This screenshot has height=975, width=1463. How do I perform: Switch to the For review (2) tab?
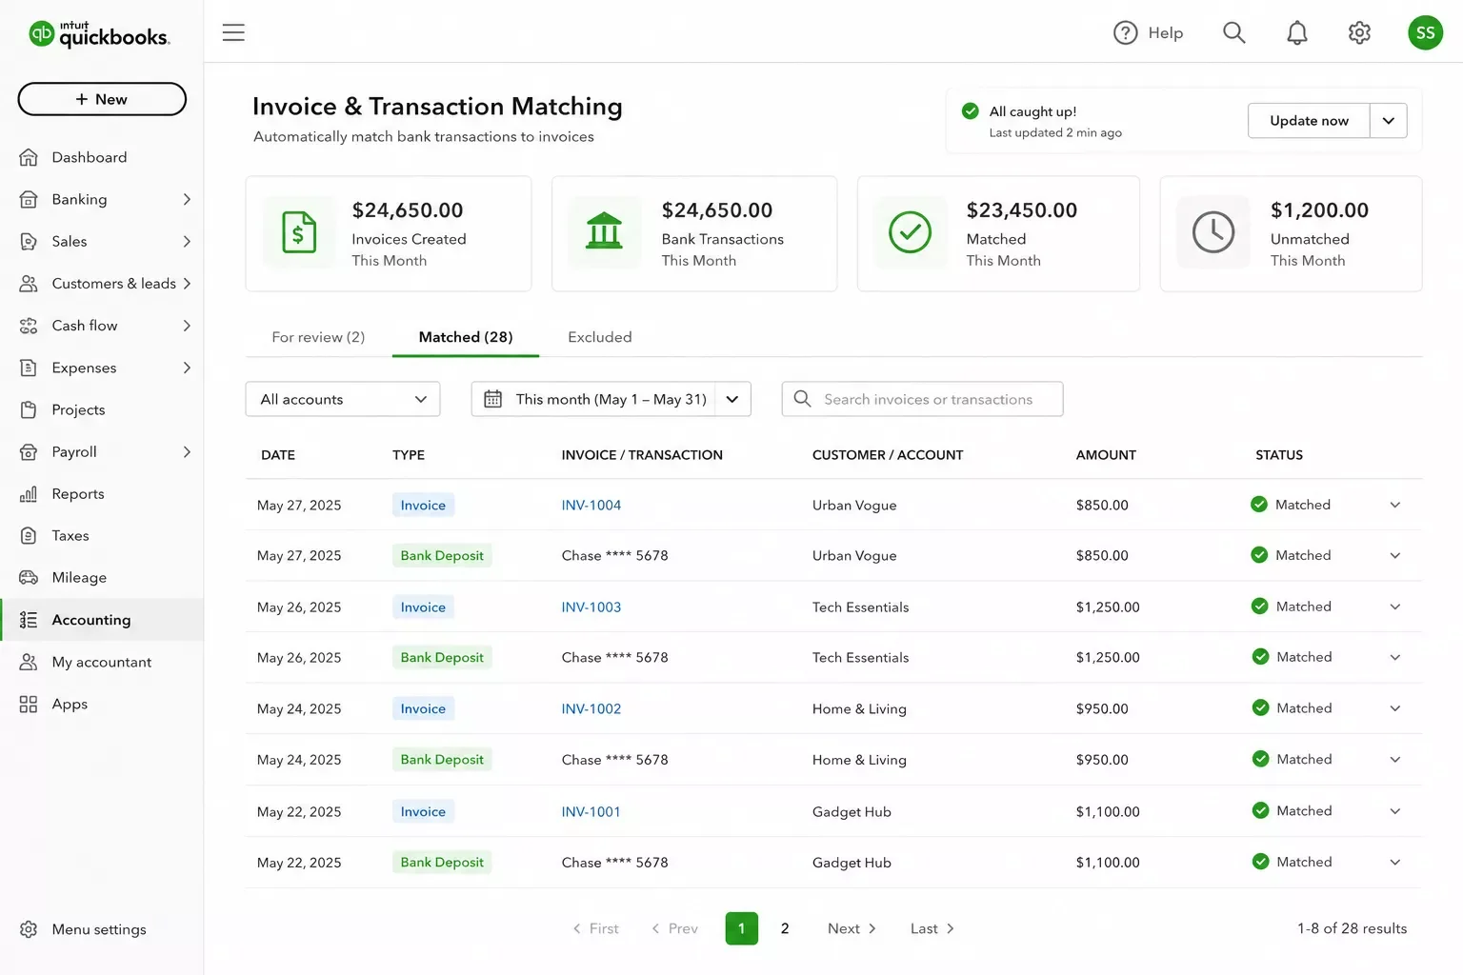click(x=318, y=337)
